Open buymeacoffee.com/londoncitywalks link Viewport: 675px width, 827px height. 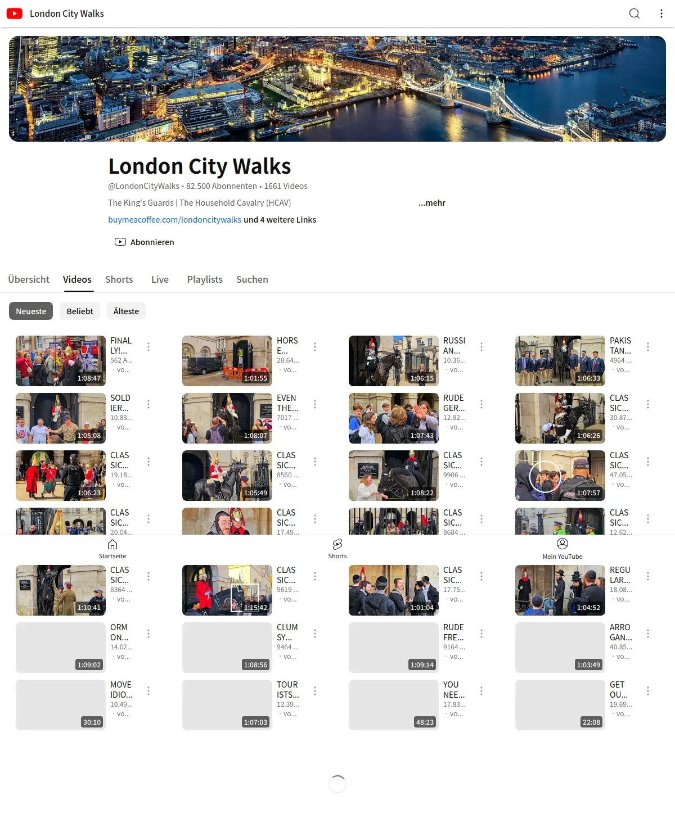(175, 220)
